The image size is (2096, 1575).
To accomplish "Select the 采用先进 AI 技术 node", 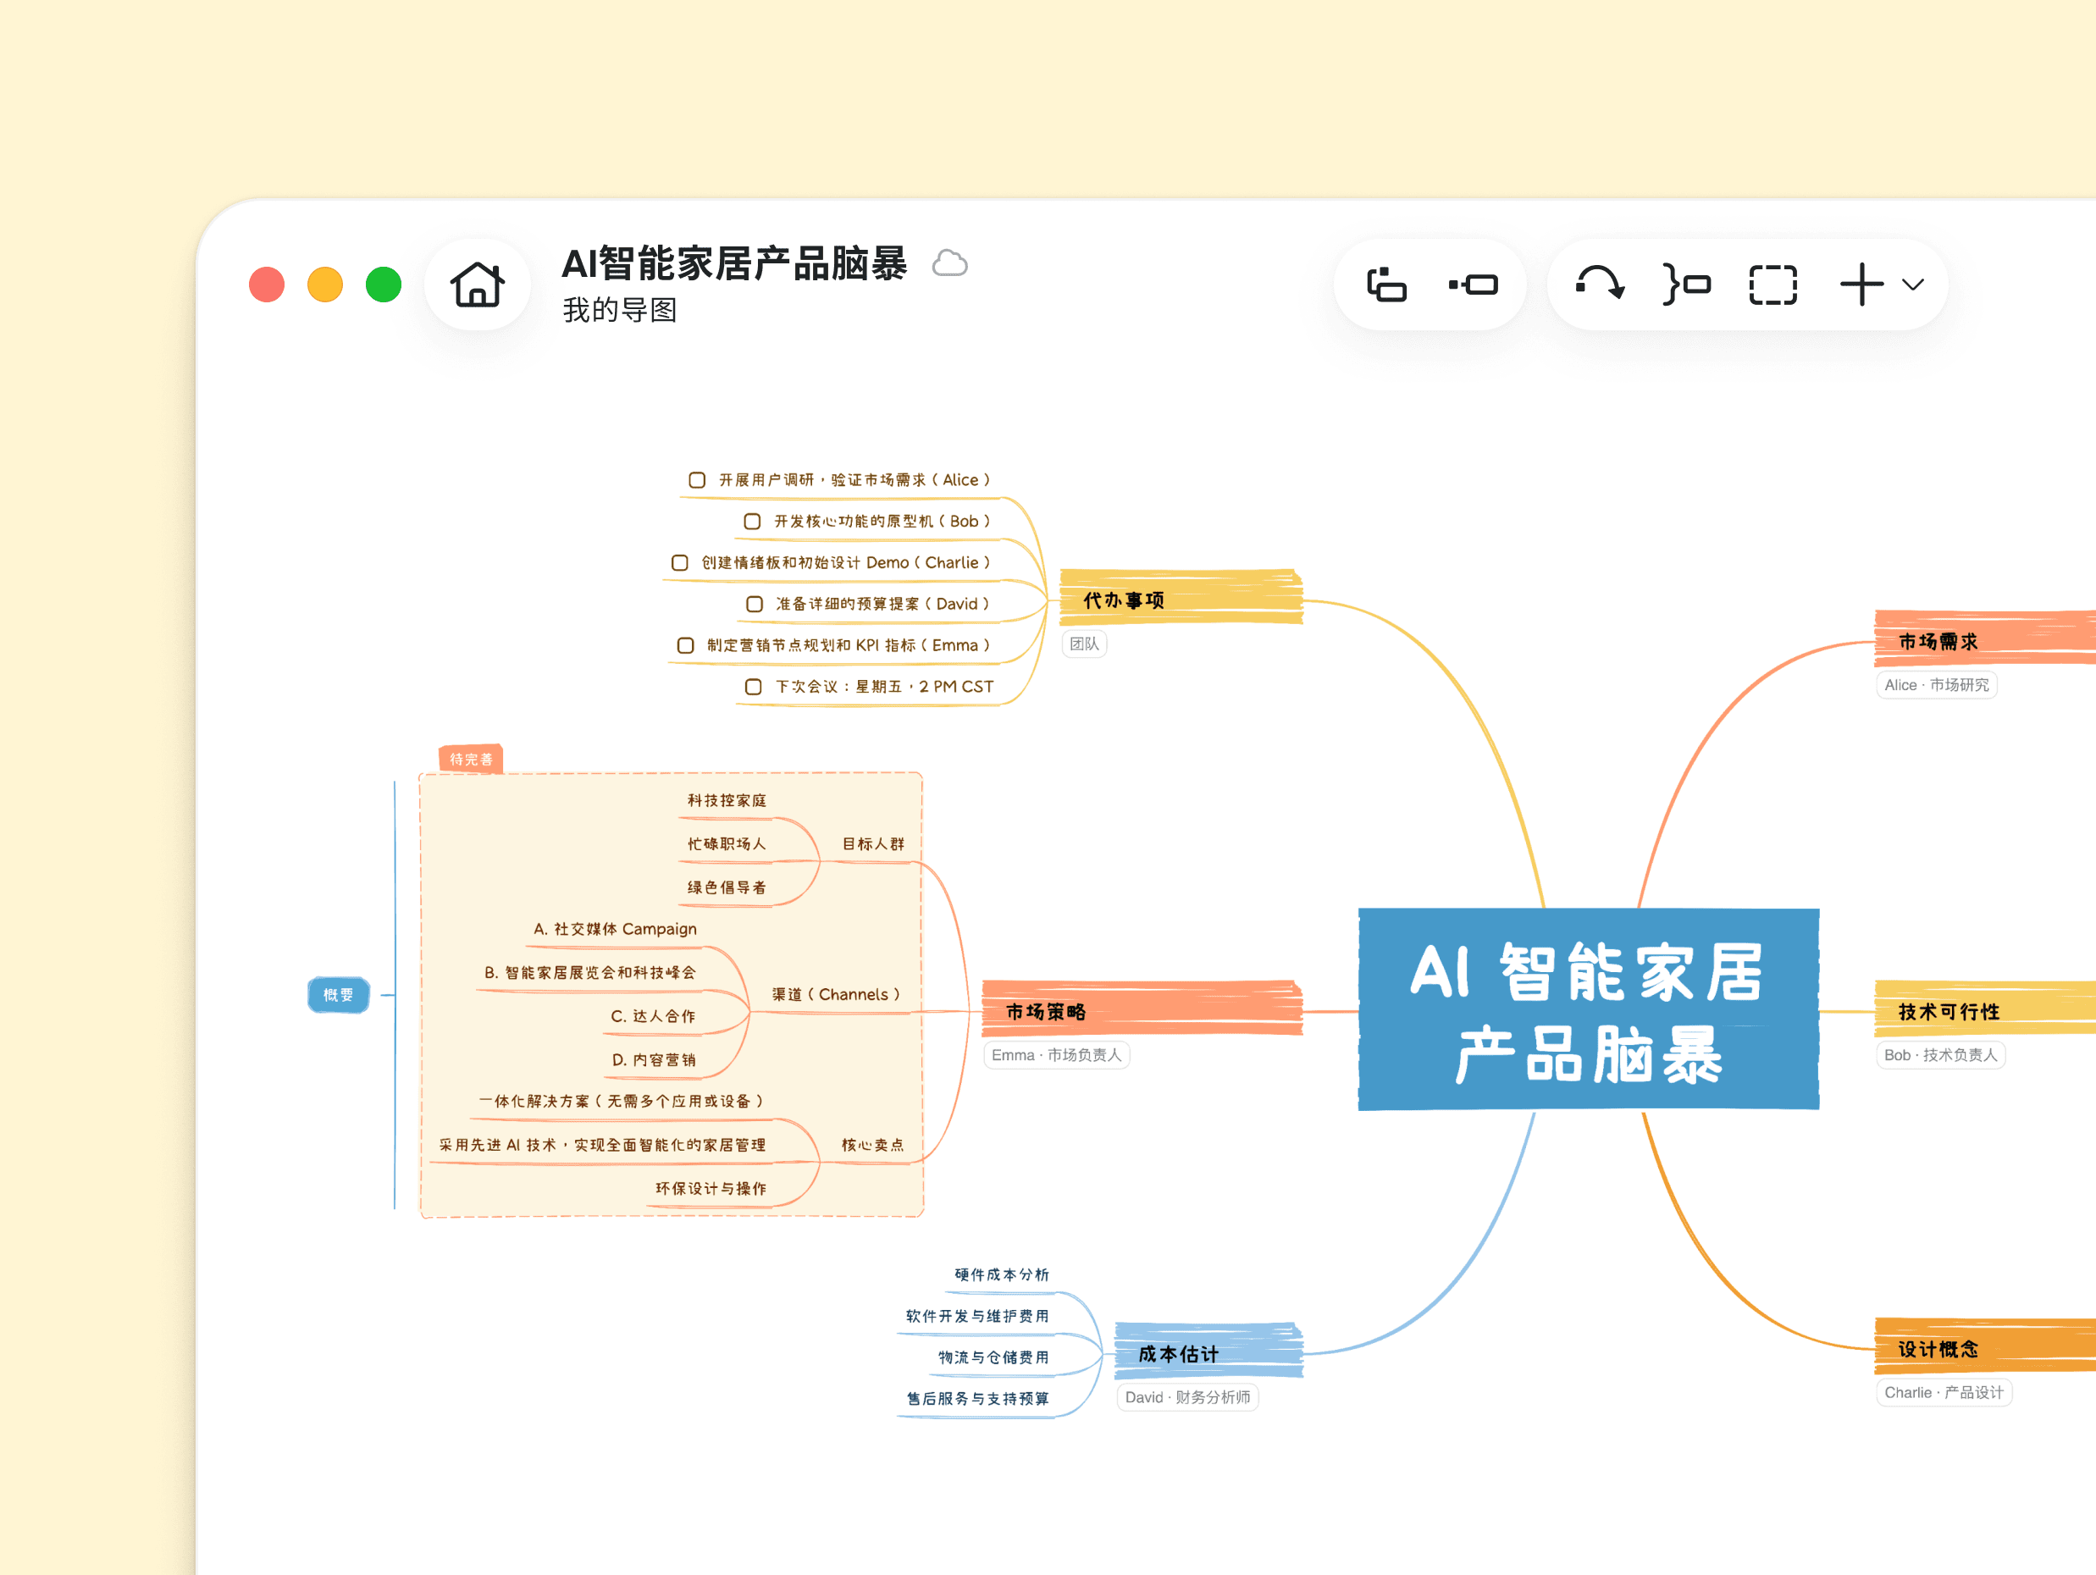I will point(603,1145).
